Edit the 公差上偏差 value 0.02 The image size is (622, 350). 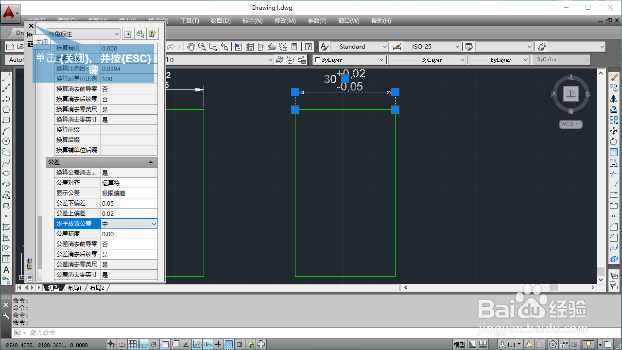point(129,213)
